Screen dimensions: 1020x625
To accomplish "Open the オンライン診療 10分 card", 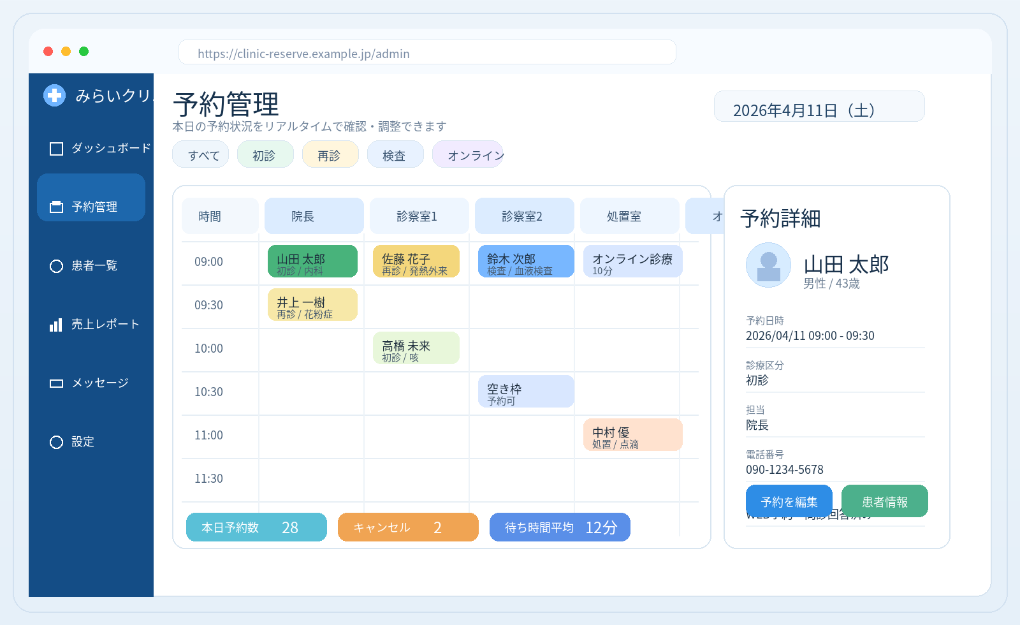I will click(x=633, y=261).
